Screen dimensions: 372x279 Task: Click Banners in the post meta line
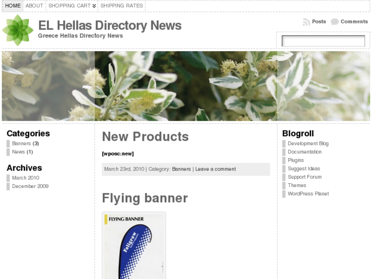point(181,169)
